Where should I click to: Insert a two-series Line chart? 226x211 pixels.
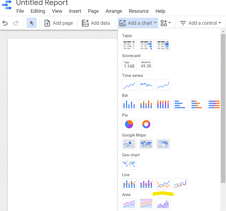[x=163, y=184]
